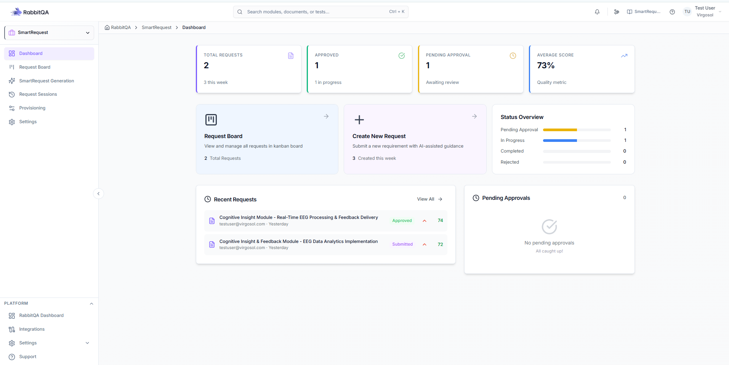729x365 pixels.
Task: Open the SmartRequ... docs selector in header
Action: tap(644, 12)
